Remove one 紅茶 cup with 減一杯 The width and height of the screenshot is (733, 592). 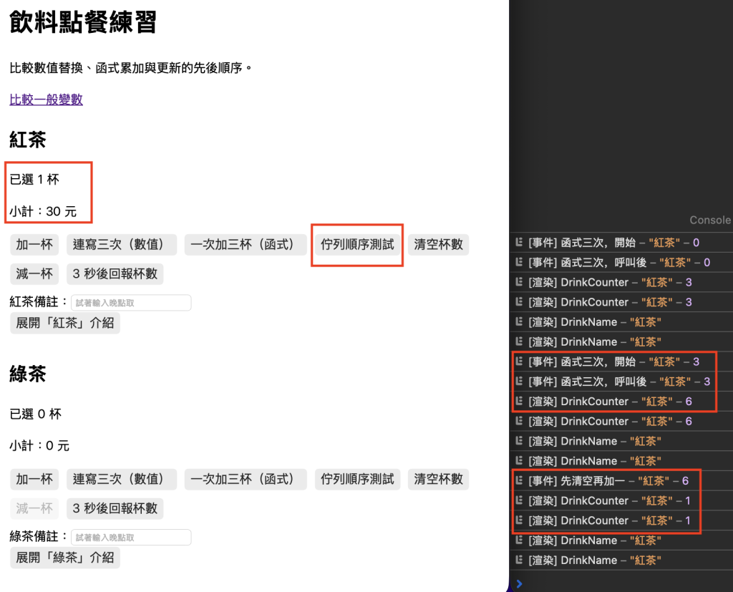pyautogui.click(x=34, y=274)
